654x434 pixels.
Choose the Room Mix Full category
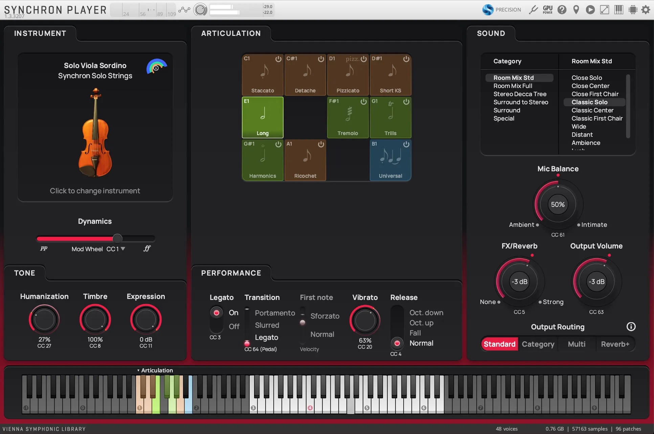point(513,86)
